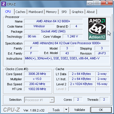Close the CPU-Z window
Viewport: 114px width, 114px height.
107,3
